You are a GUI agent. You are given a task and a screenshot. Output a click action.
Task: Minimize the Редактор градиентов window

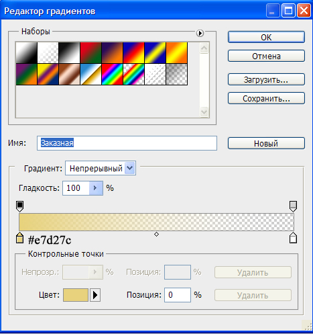coord(273,11)
